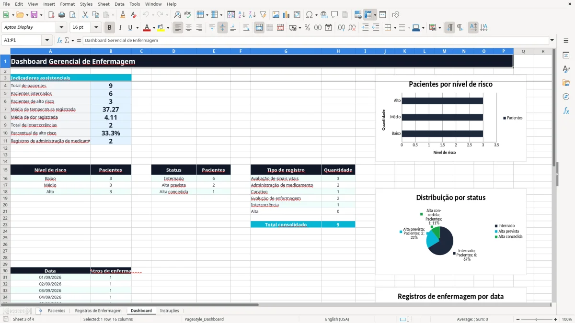575x323 pixels.
Task: Toggle Center Horizontally alignment
Action: click(x=188, y=28)
